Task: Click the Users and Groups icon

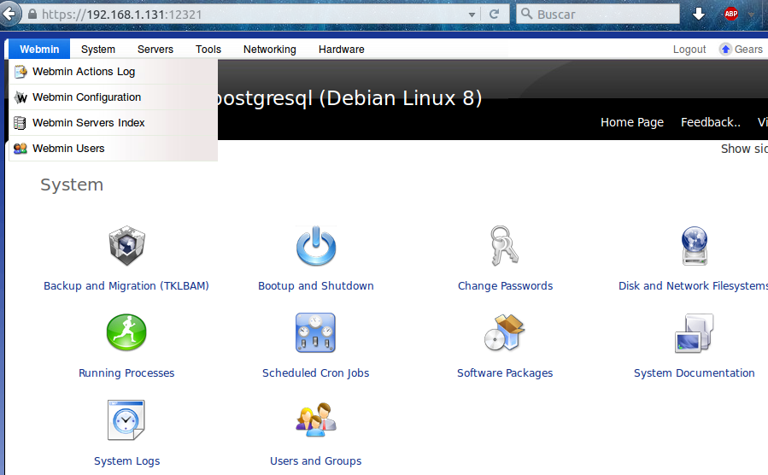Action: 316,420
